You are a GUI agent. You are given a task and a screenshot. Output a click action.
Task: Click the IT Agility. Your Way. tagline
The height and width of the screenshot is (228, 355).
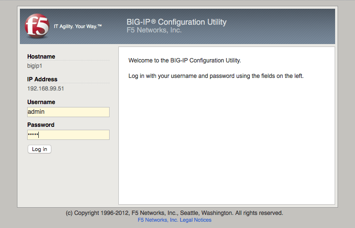point(78,27)
